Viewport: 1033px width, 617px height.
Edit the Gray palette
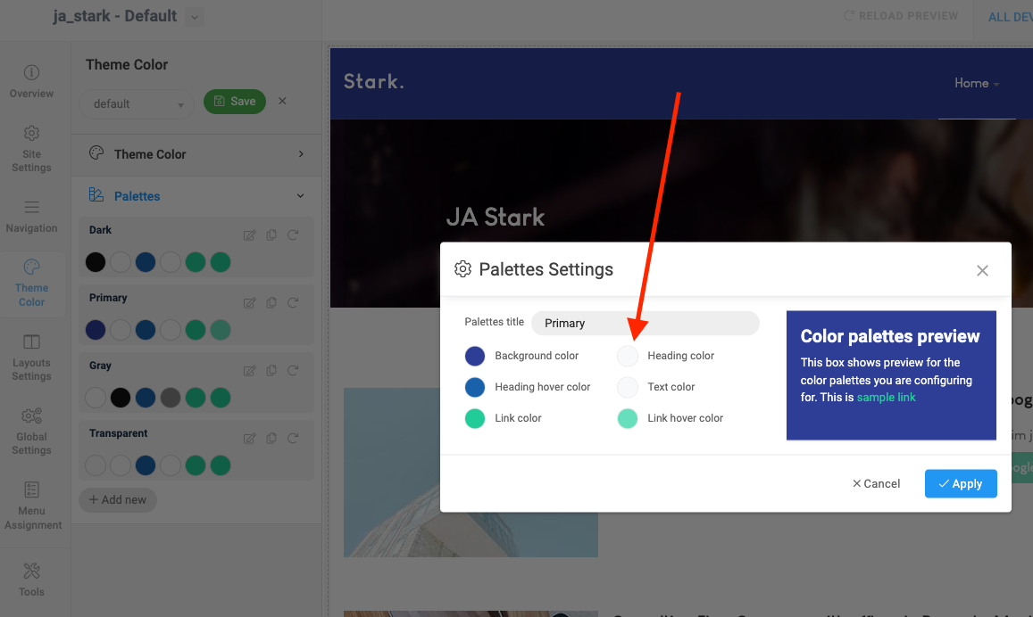(x=250, y=371)
